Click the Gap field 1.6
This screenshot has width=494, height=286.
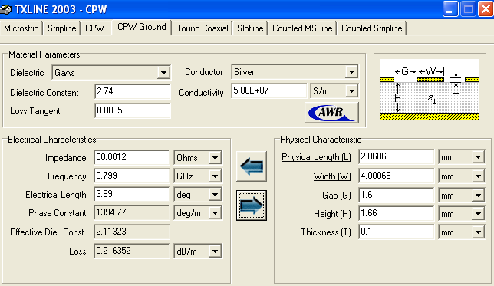(396, 195)
